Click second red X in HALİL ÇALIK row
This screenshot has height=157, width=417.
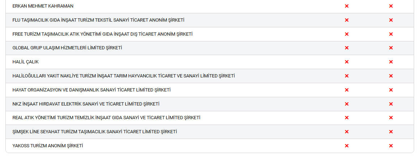pos(391,62)
